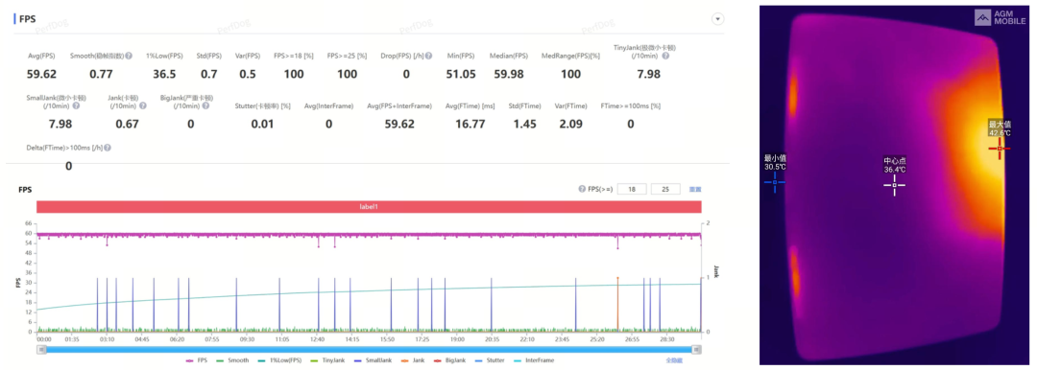The height and width of the screenshot is (370, 1037).
Task: Click the SmallJank help question mark
Action: coord(76,105)
